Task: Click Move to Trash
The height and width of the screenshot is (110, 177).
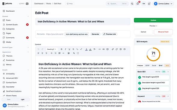Action: coord(163,32)
